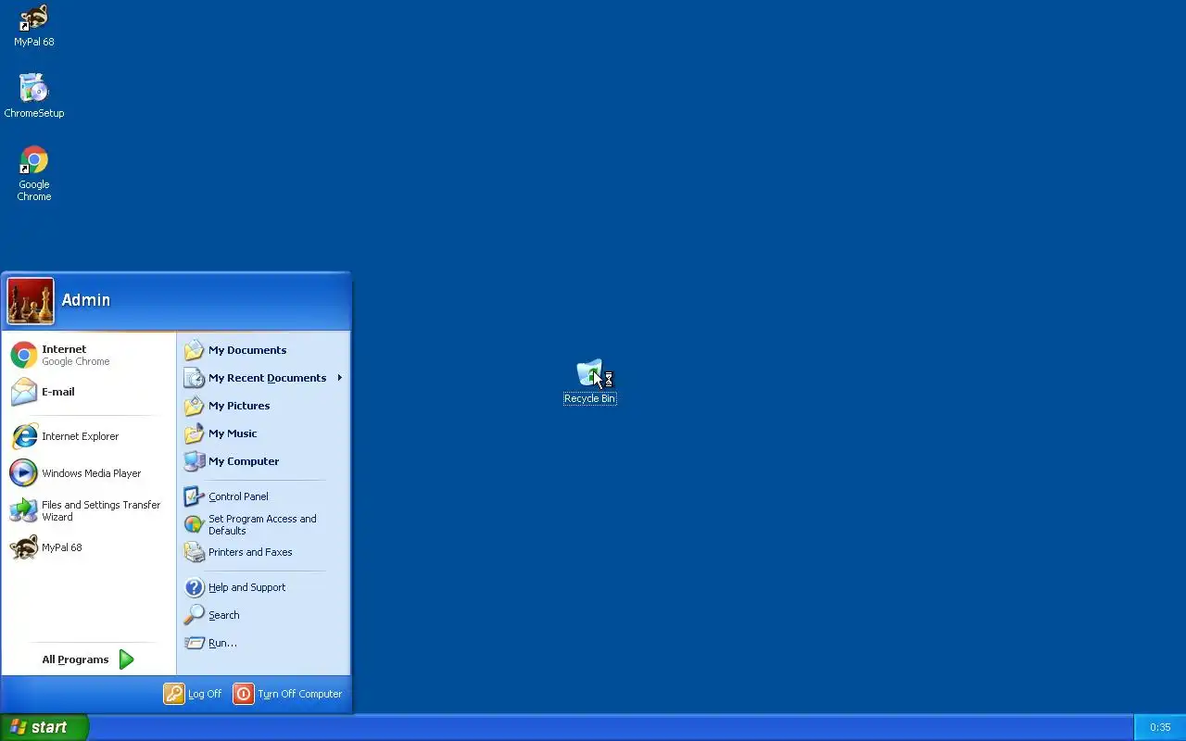The height and width of the screenshot is (741, 1186).
Task: Select the Google Chrome desktop shortcut icon
Action: click(34, 160)
